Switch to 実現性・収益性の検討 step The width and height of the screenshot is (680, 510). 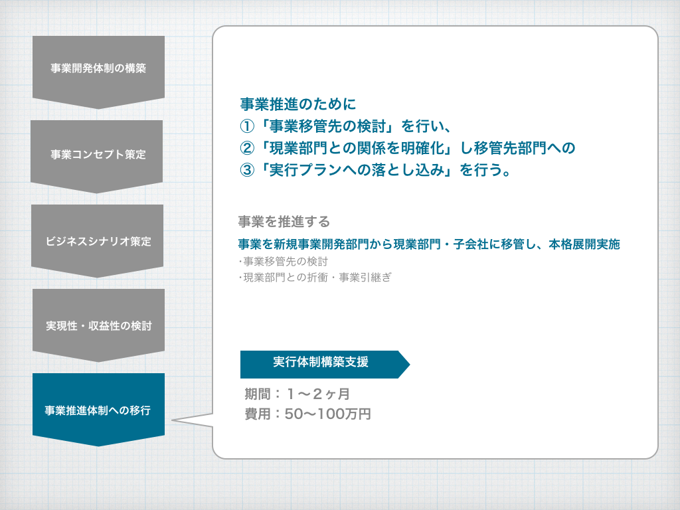point(98,325)
